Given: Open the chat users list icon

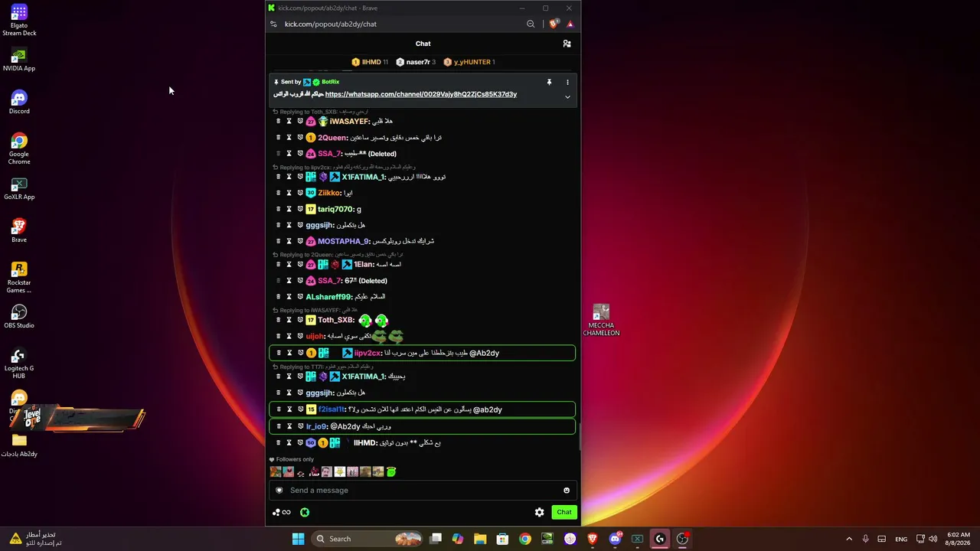Looking at the screenshot, I should click(567, 44).
